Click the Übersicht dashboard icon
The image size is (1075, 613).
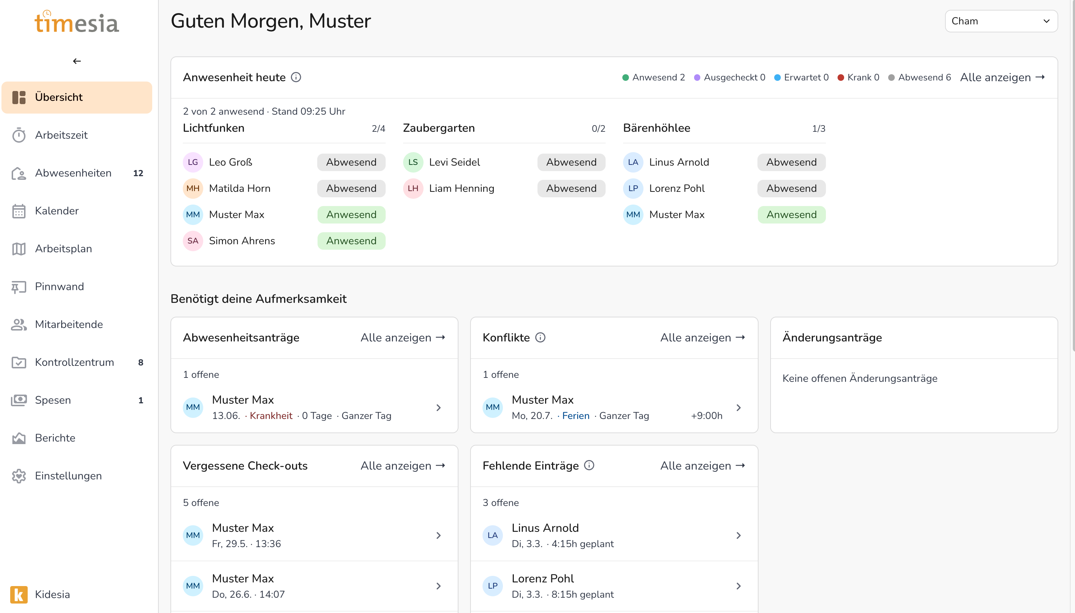[19, 97]
